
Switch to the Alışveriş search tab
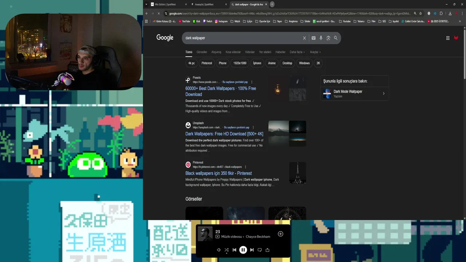click(216, 52)
